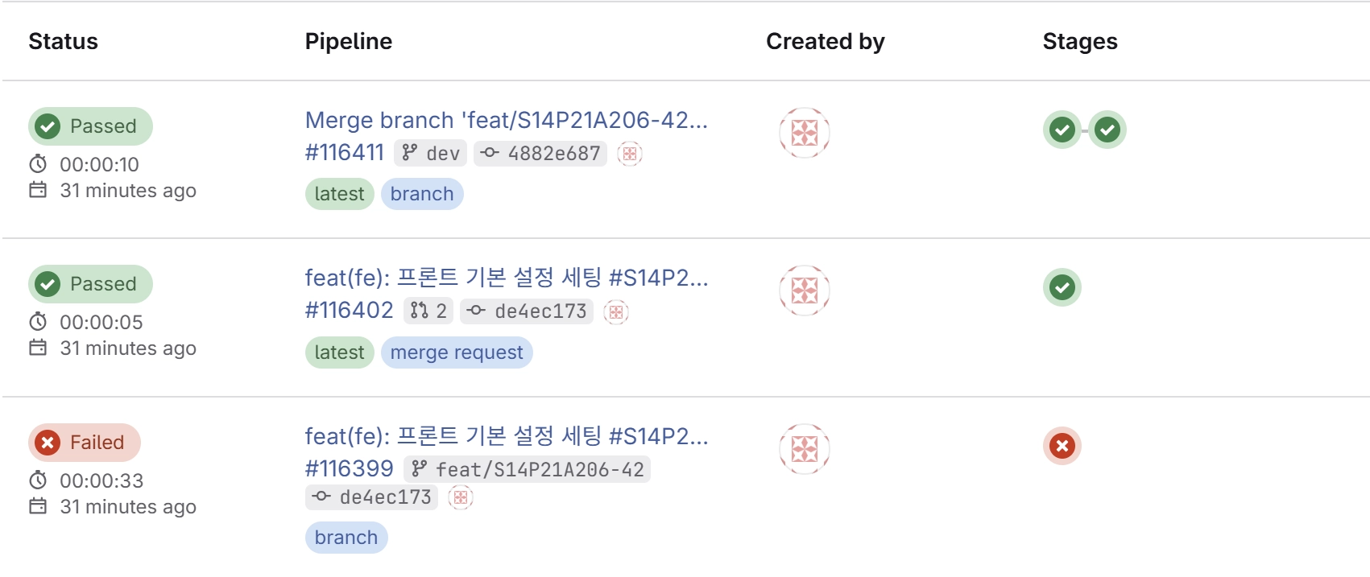Click creator avatar for pipeline #116399
Viewport: 1370px width, 577px height.
coord(804,449)
